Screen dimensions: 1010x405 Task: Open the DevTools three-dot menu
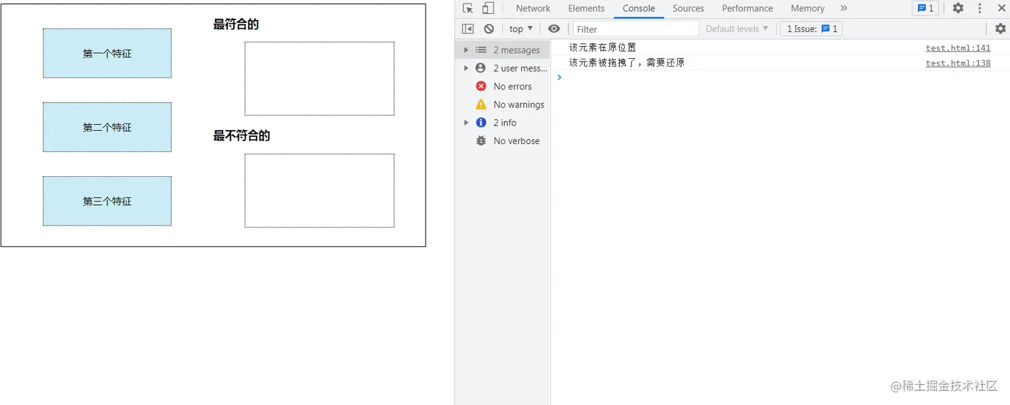tap(980, 9)
